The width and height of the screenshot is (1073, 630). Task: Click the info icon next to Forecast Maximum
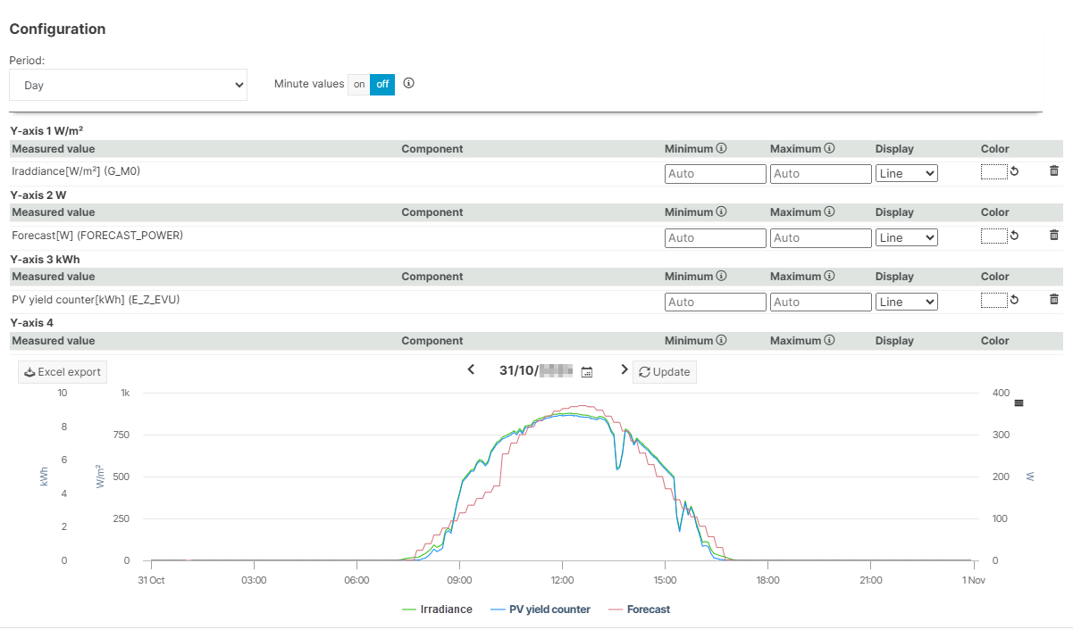pos(829,211)
